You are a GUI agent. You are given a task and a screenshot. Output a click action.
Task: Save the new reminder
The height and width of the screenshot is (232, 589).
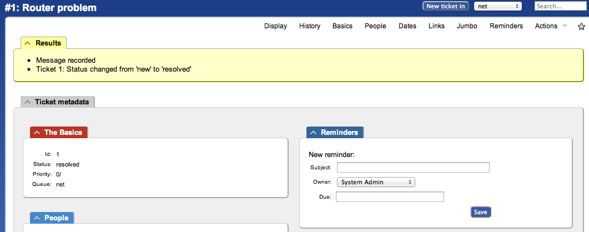point(481,212)
